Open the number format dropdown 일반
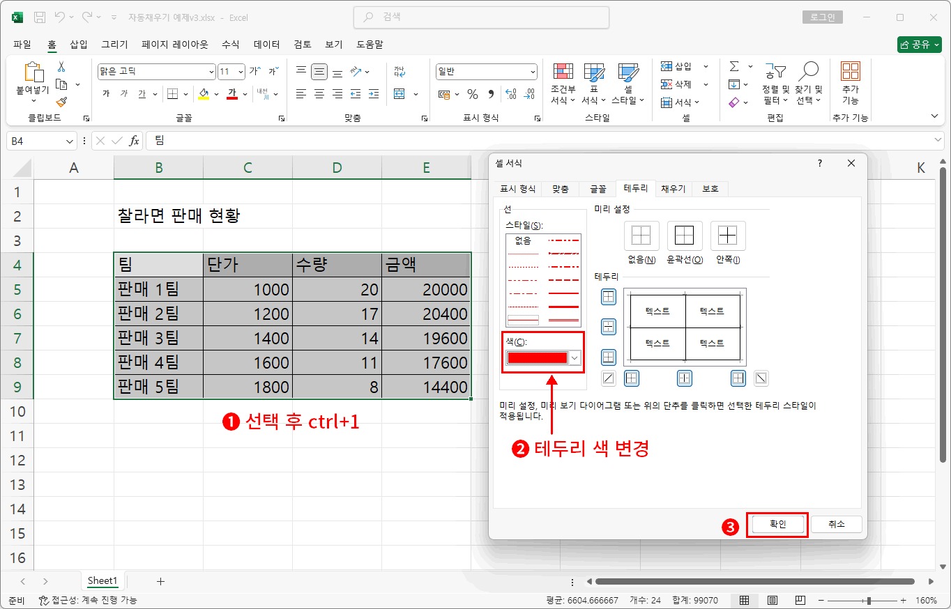 [533, 72]
